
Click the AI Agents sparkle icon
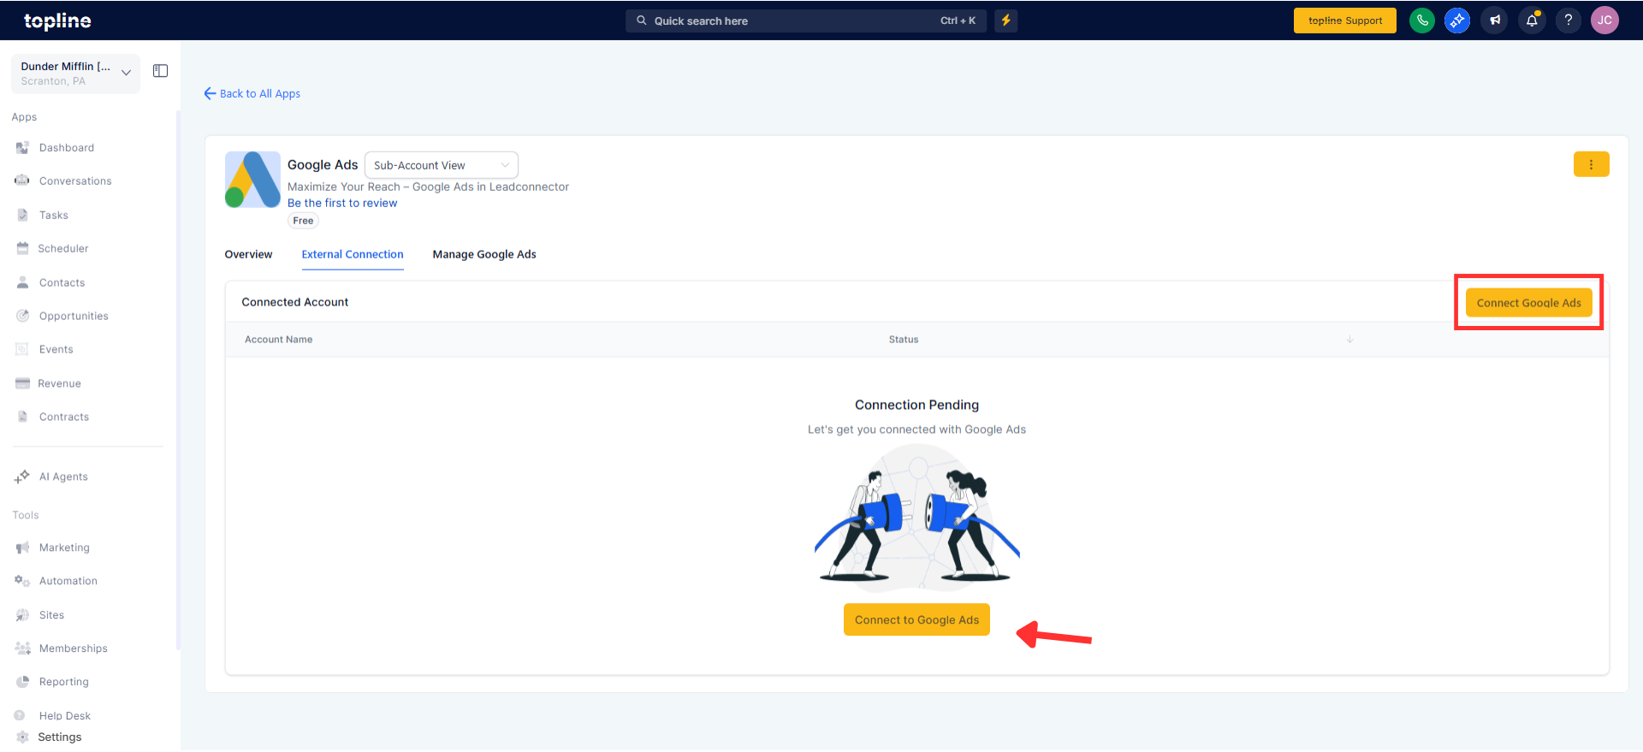point(22,477)
